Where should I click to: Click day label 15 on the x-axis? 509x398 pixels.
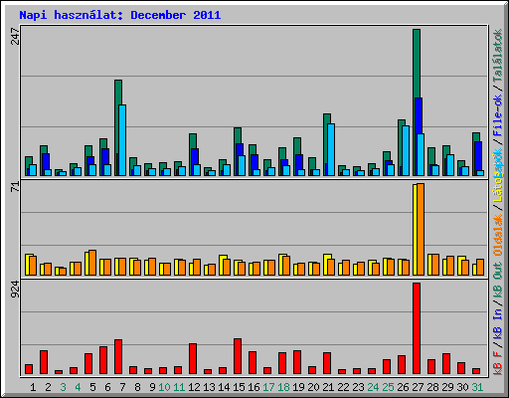click(239, 387)
